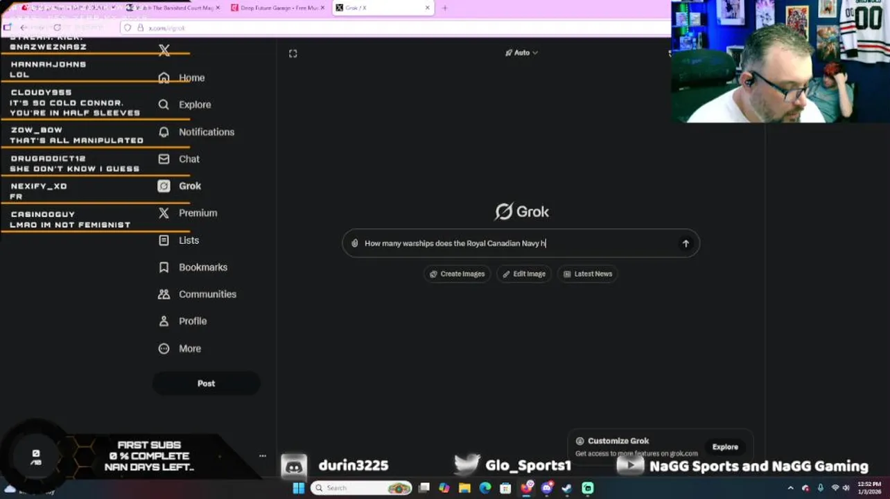Screen dimensions: 890x499
Task: Click the three dots by subs goal overlay
Action: point(263,455)
